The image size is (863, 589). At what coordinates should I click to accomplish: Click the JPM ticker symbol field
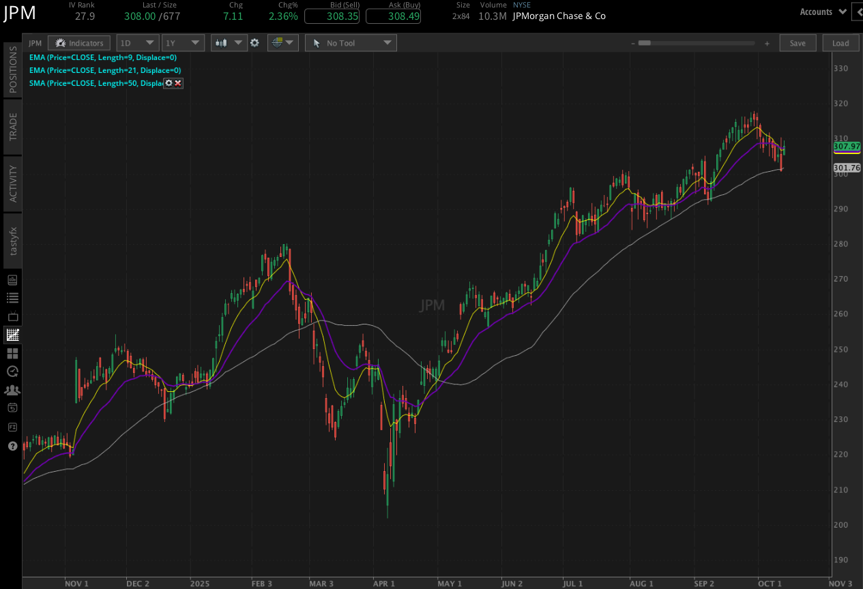20,12
